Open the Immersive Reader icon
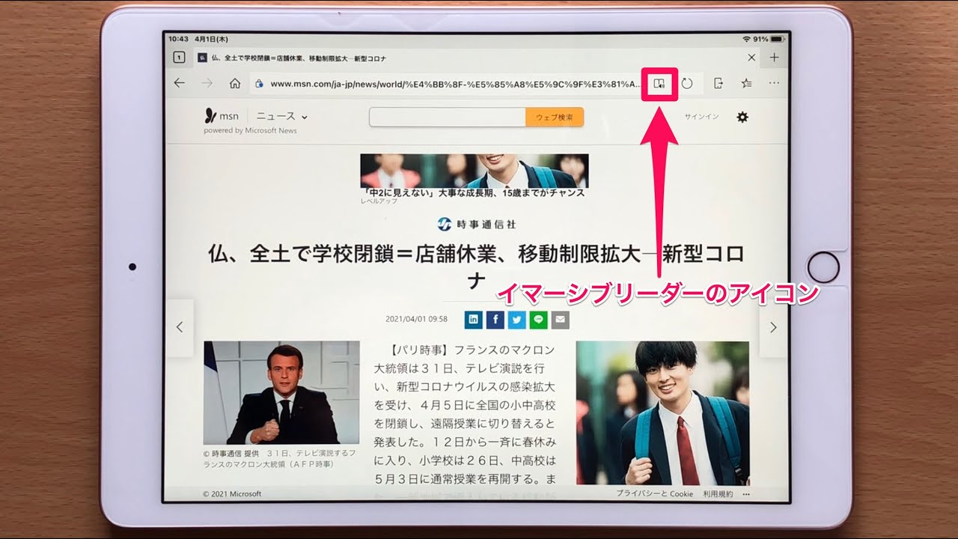This screenshot has height=539, width=958. click(659, 84)
